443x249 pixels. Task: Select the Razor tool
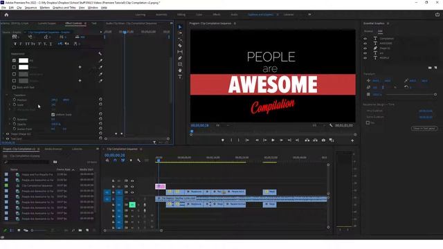pyautogui.click(x=180, y=46)
